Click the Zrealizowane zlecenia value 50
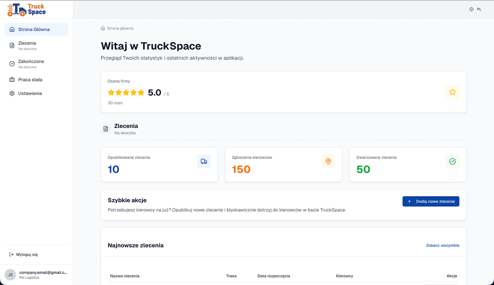The width and height of the screenshot is (494, 285). (363, 169)
